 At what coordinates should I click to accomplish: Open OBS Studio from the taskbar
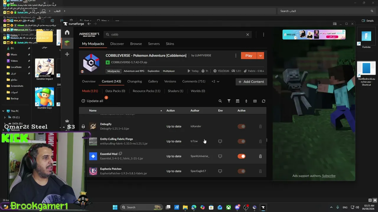[x=246, y=207]
